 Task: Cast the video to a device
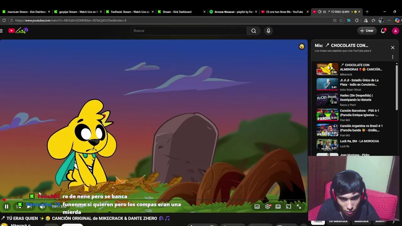(288, 207)
